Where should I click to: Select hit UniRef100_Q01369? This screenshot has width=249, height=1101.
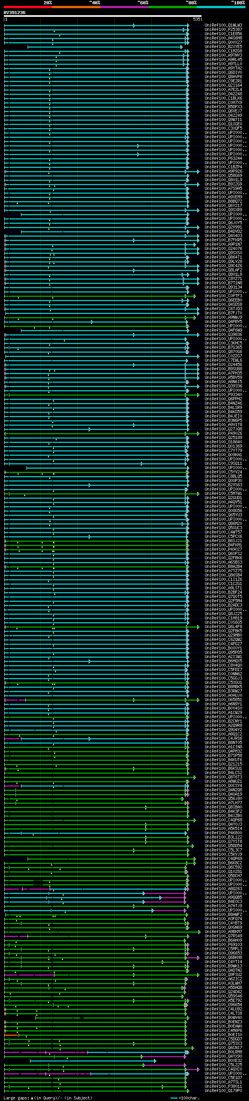223,446
